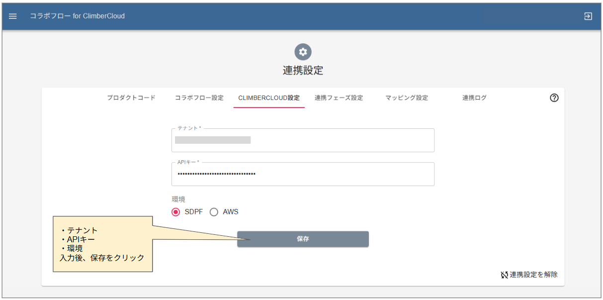Click the unlink icon beside 連携設定を解除
The image size is (603, 300).
(504, 275)
